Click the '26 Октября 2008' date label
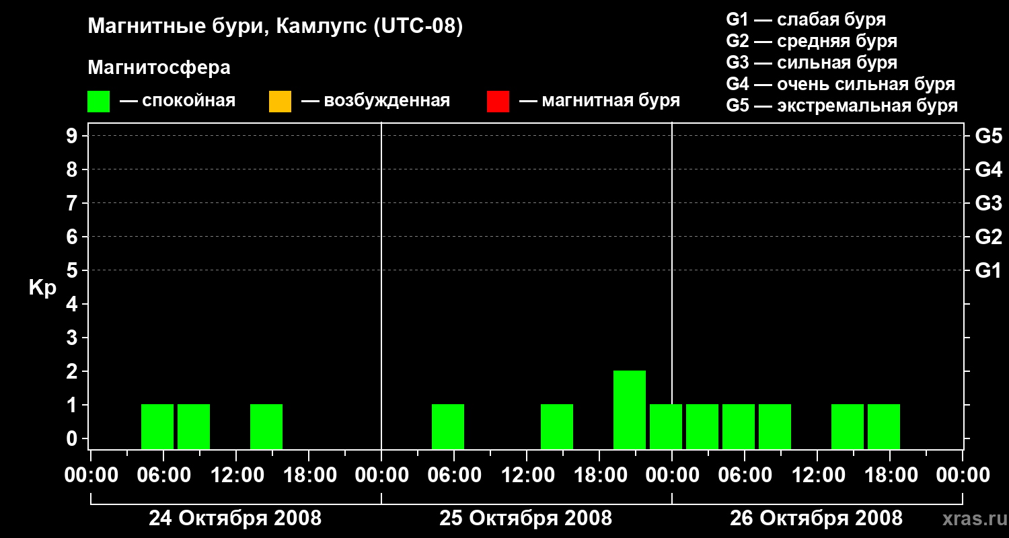Viewport: 1009px width, 538px height. 817,518
